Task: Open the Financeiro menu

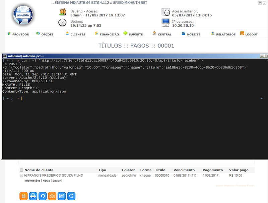Action: (107, 34)
